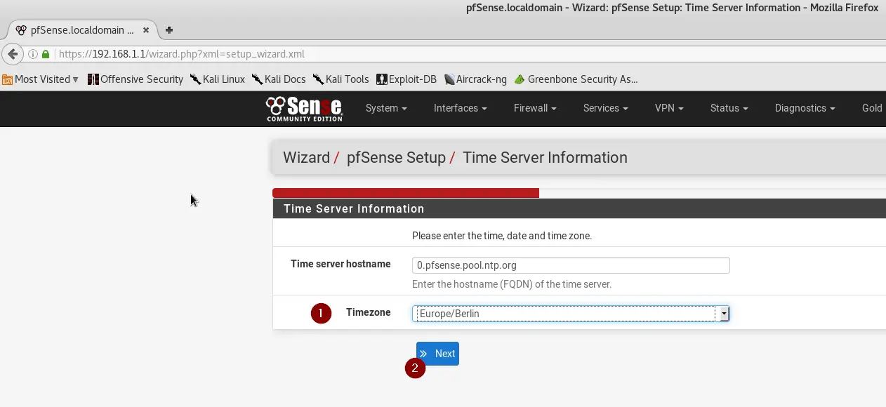The height and width of the screenshot is (407, 886).
Task: Open Offensive Security bookmark
Action: click(135, 79)
